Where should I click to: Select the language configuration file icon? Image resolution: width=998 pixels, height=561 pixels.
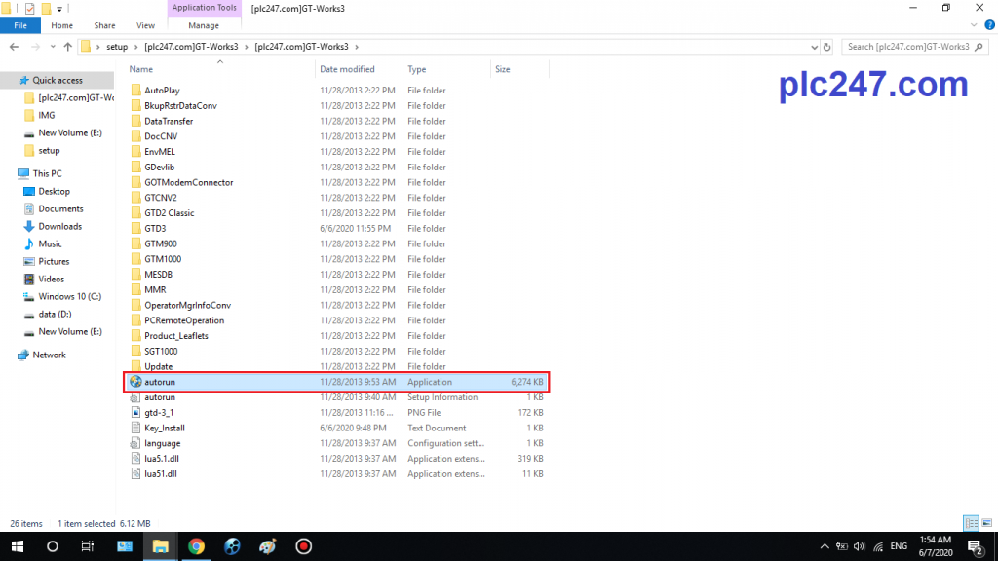(134, 443)
